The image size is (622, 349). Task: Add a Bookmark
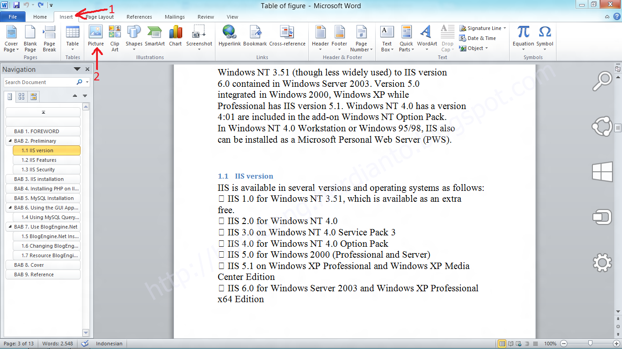255,36
